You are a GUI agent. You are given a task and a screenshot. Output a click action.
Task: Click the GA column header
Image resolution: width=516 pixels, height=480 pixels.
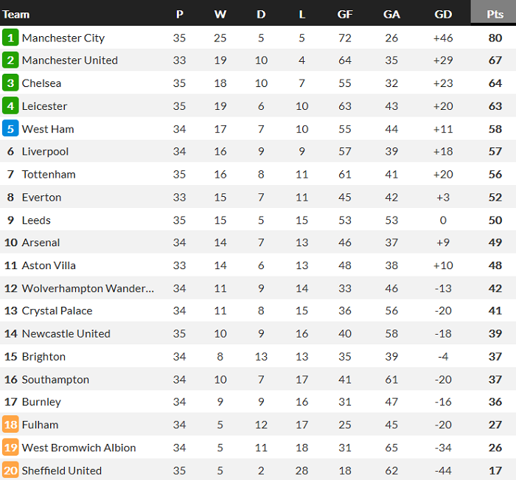pyautogui.click(x=391, y=14)
